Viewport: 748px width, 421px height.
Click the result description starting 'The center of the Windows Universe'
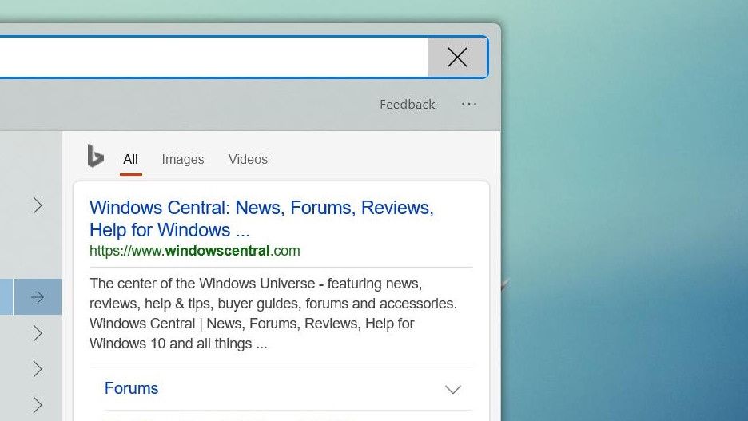(273, 313)
